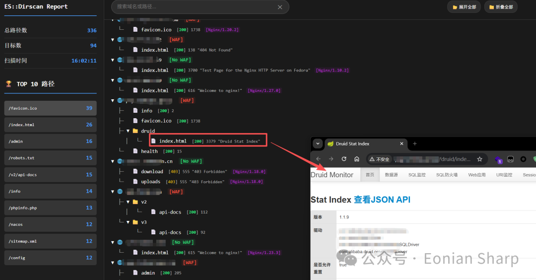Click the druid folder icon in the tree
536x280 pixels.
(135, 131)
